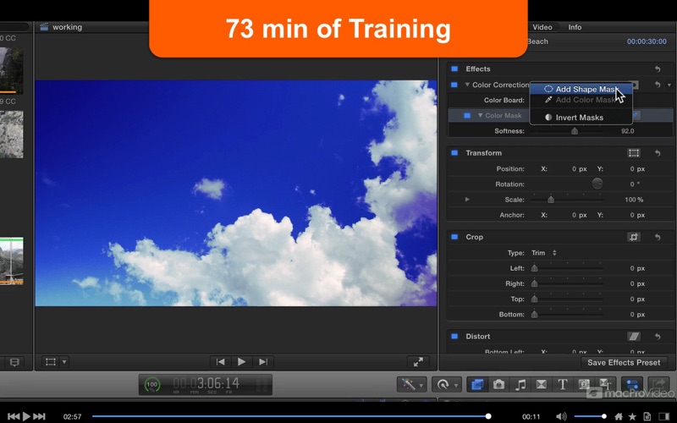Reset the Transform parameters arrow
Screen dimensions: 677x423
(658, 153)
